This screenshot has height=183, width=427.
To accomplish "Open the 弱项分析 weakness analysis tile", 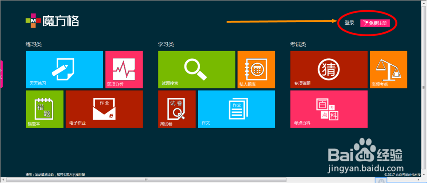I will (x=124, y=69).
